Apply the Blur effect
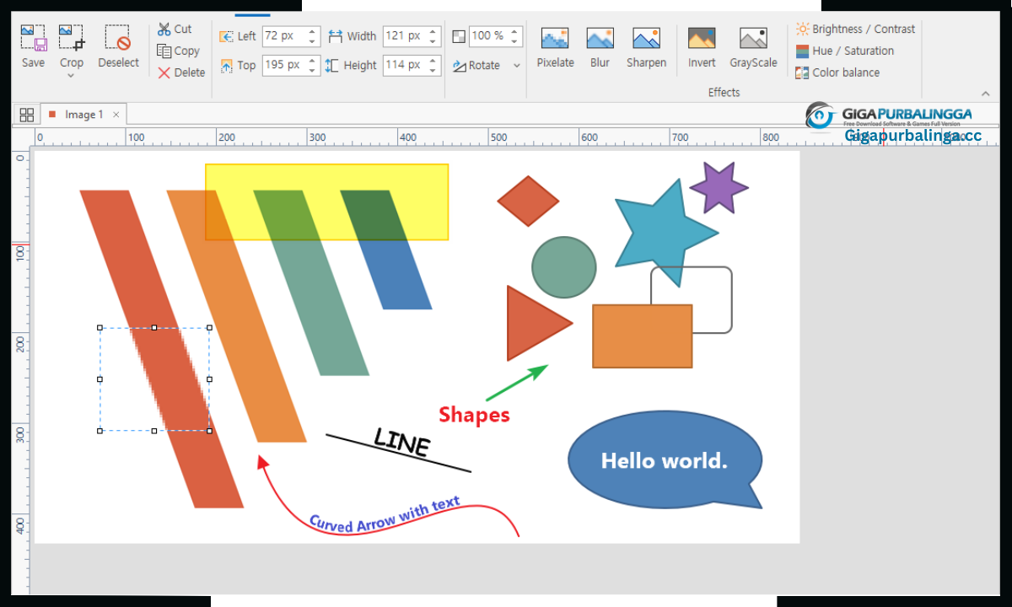The height and width of the screenshot is (607, 1012). pyautogui.click(x=600, y=48)
